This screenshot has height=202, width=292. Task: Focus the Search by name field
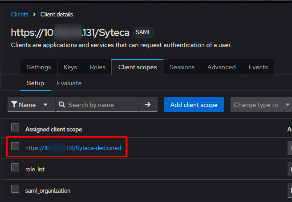[100, 105]
